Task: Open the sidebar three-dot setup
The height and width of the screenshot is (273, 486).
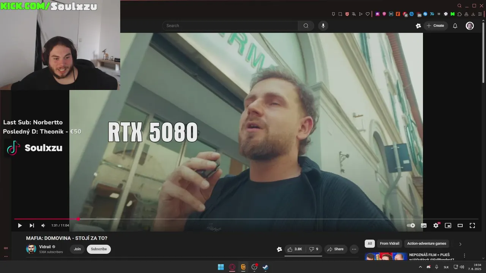Action: (x=6, y=256)
